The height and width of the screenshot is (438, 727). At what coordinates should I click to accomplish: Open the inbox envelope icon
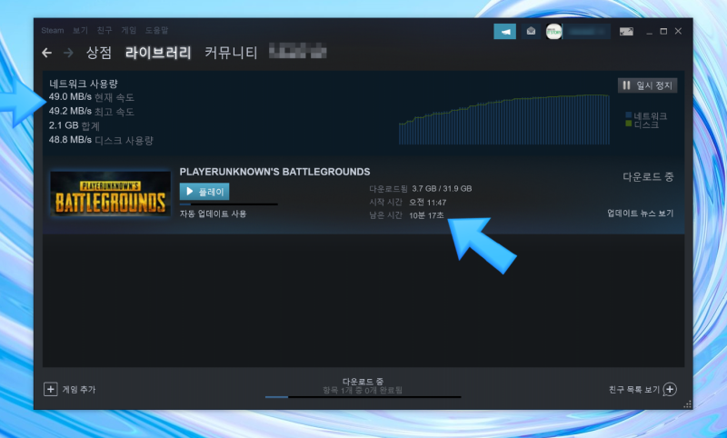(531, 32)
